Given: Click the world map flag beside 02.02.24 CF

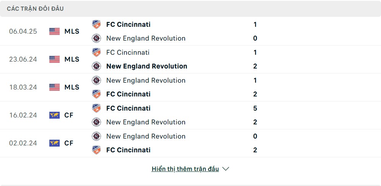Looking at the screenshot, I should 54,143.
